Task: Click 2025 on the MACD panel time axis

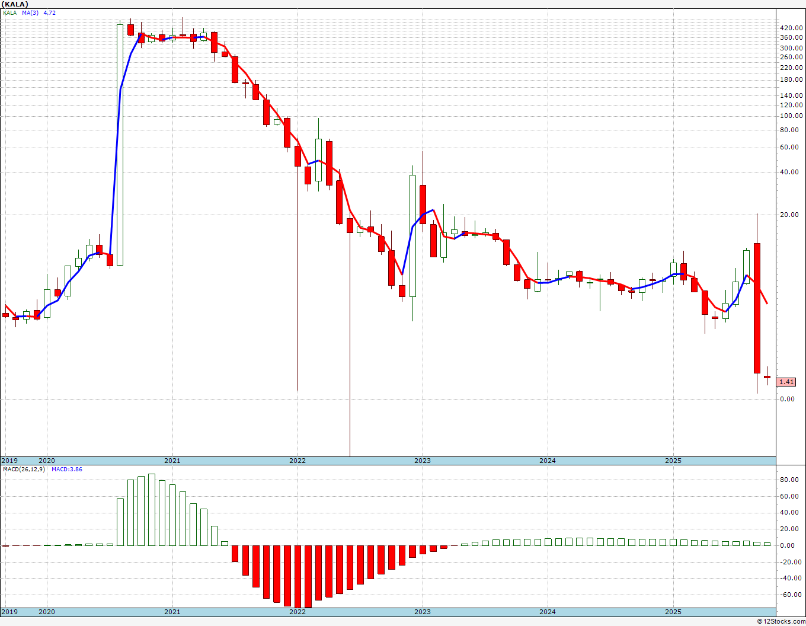Action: coord(673,612)
